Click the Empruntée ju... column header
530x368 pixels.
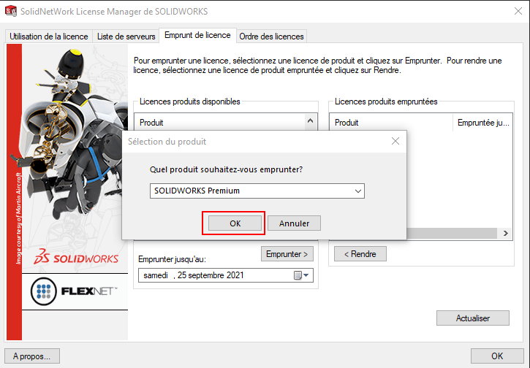coord(482,122)
